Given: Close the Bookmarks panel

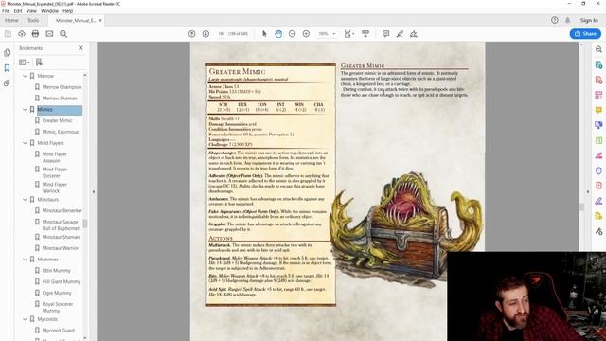Looking at the screenshot, I should 80,48.
